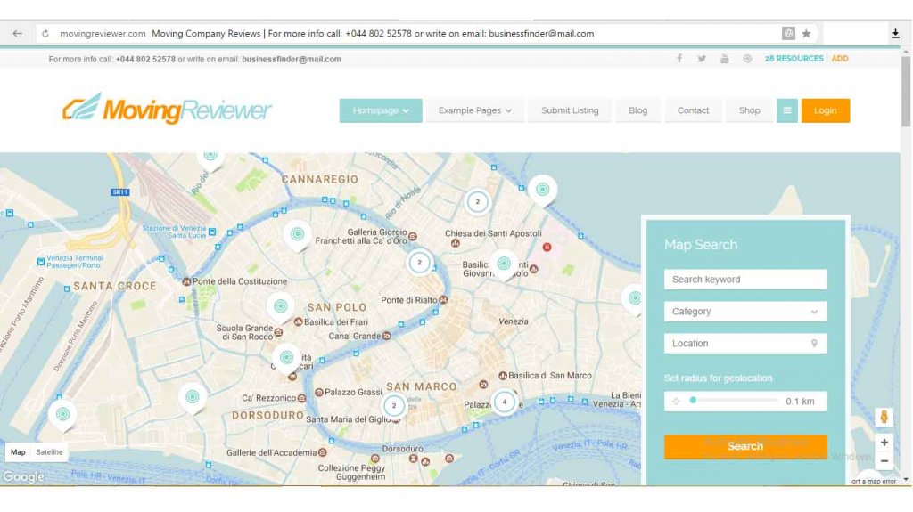Switch to Map view
This screenshot has width=913, height=512.
pyautogui.click(x=18, y=452)
